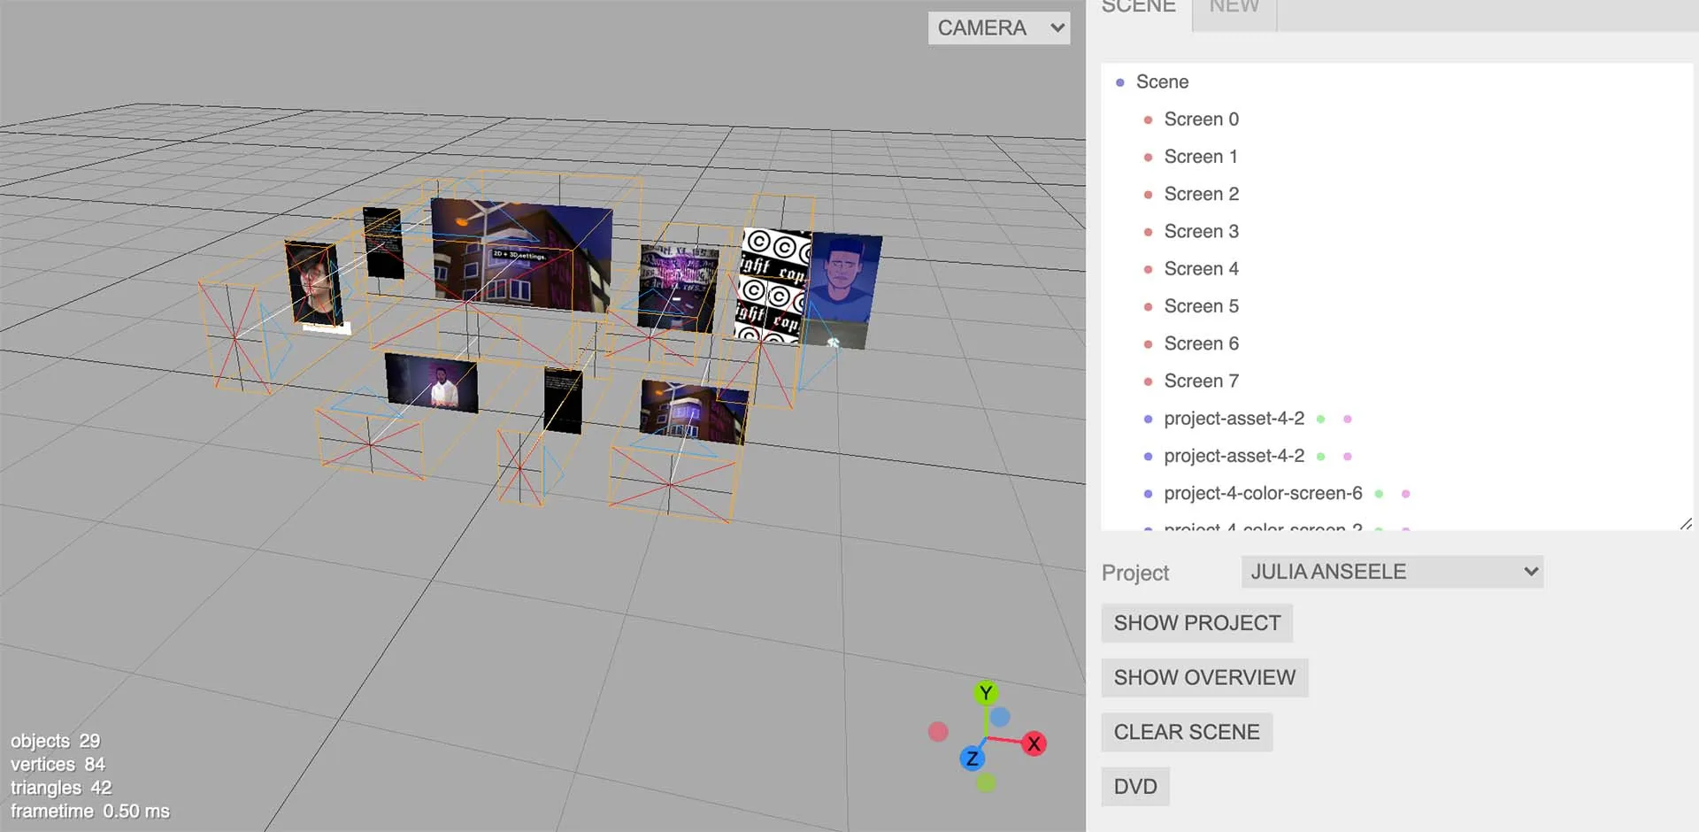Click the SHOW OVERVIEW button

[x=1203, y=678]
